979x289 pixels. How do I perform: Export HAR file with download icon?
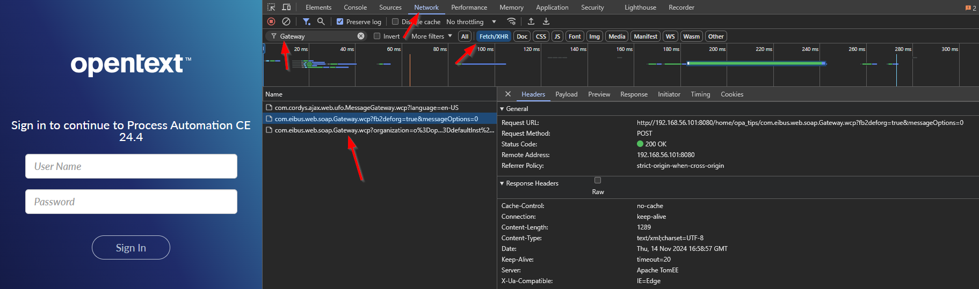coord(546,21)
